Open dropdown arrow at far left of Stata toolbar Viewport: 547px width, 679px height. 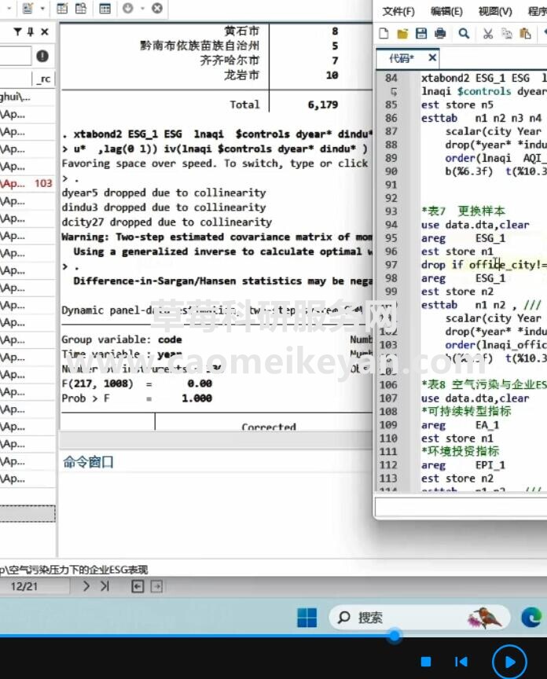point(9,8)
